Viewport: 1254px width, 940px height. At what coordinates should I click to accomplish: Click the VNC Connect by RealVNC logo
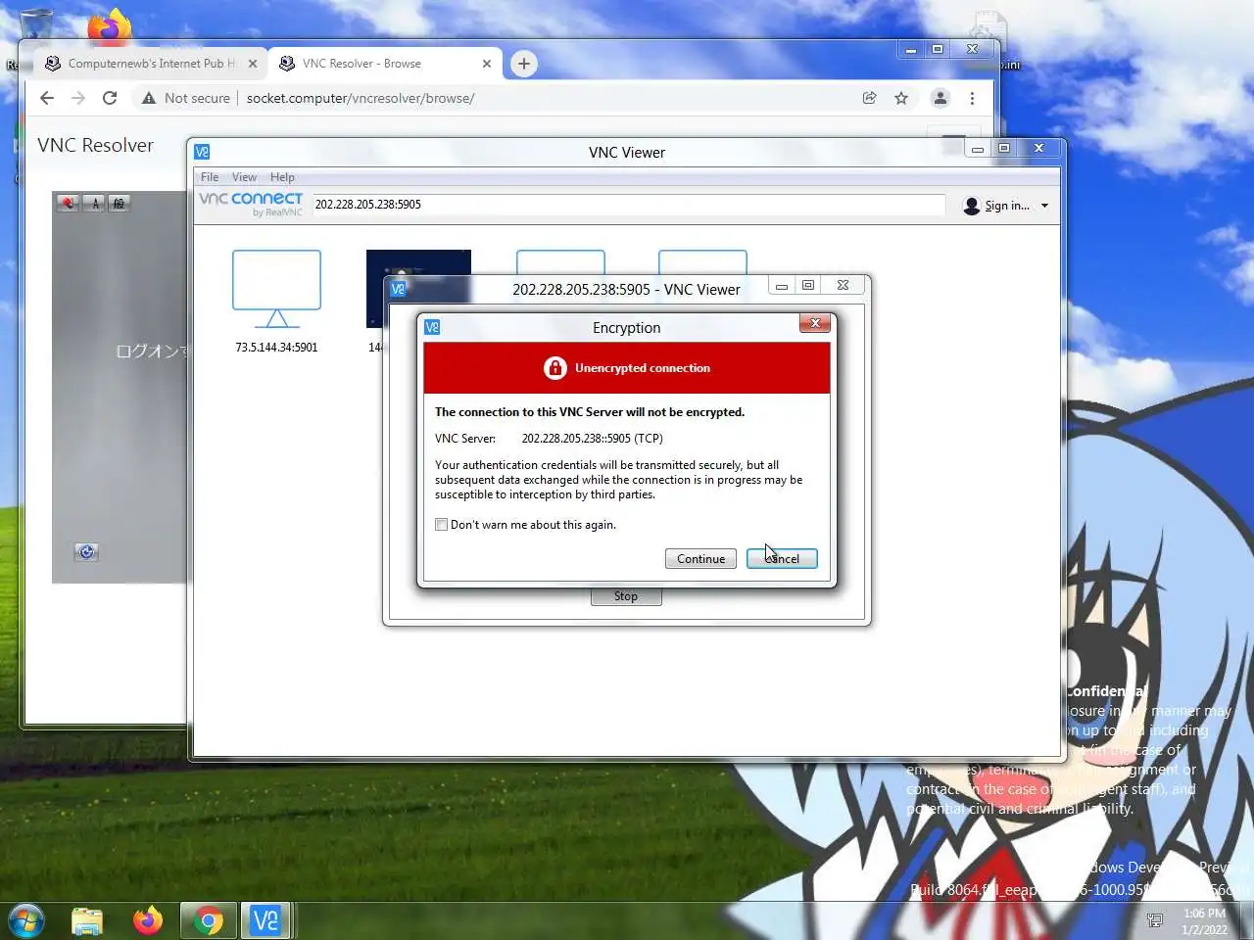251,204
